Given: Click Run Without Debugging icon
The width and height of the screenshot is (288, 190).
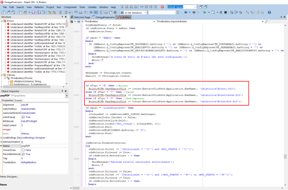Looking at the screenshot, I should (x=213, y=13).
